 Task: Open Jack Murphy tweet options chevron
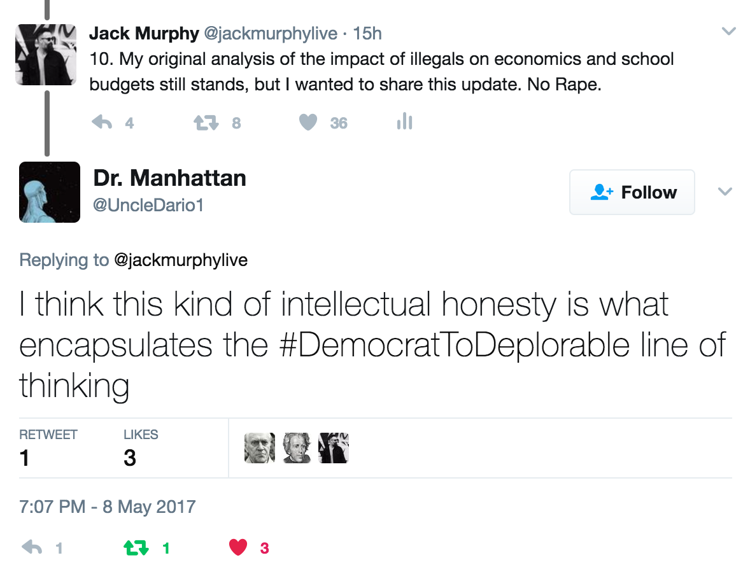tap(728, 31)
